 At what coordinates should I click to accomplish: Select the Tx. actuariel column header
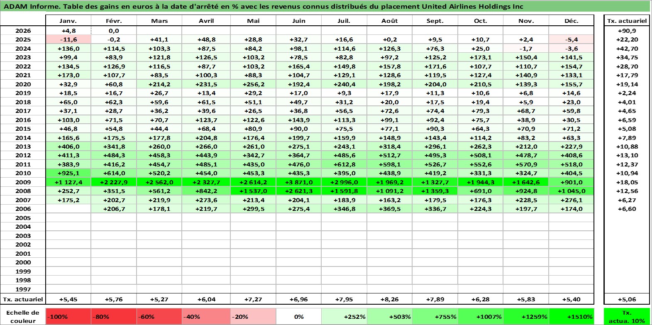[627, 21]
